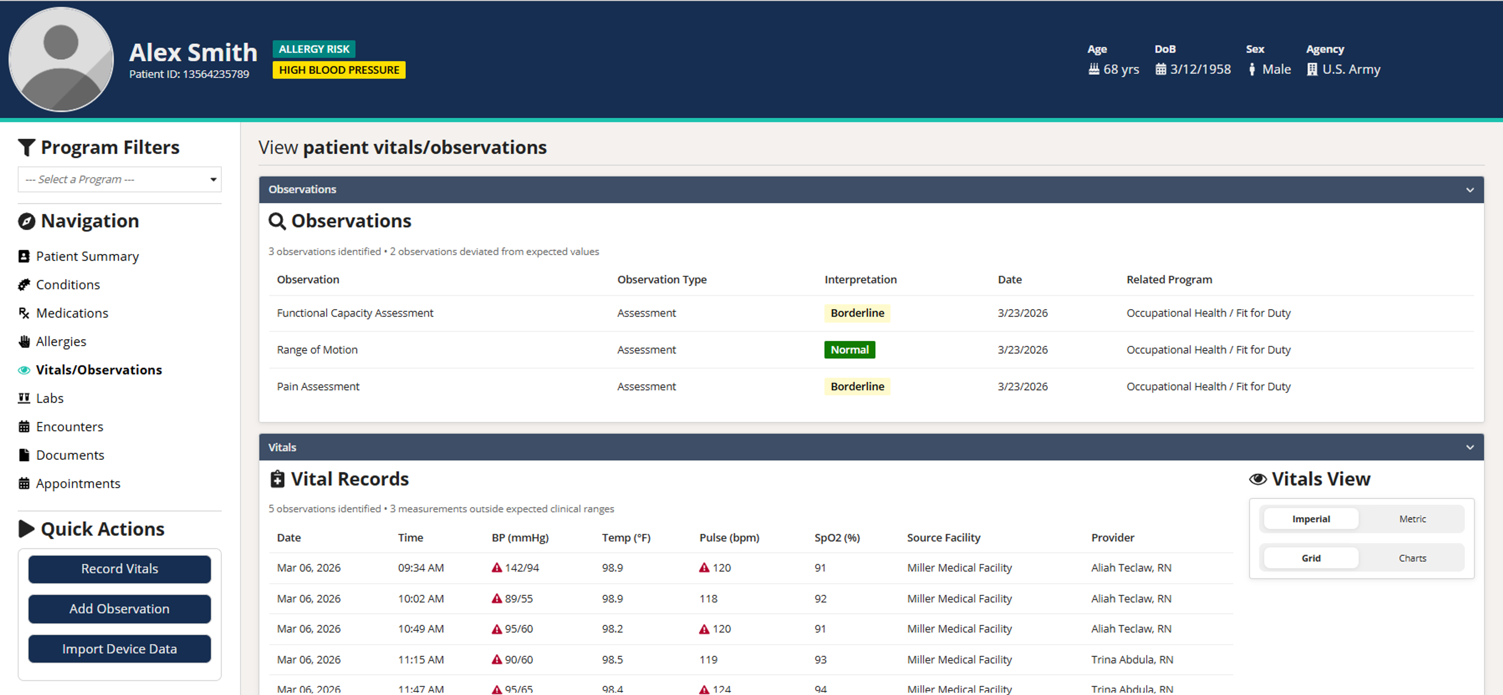Image resolution: width=1503 pixels, height=695 pixels.
Task: Click the ALLERGY RISK badge
Action: click(314, 49)
